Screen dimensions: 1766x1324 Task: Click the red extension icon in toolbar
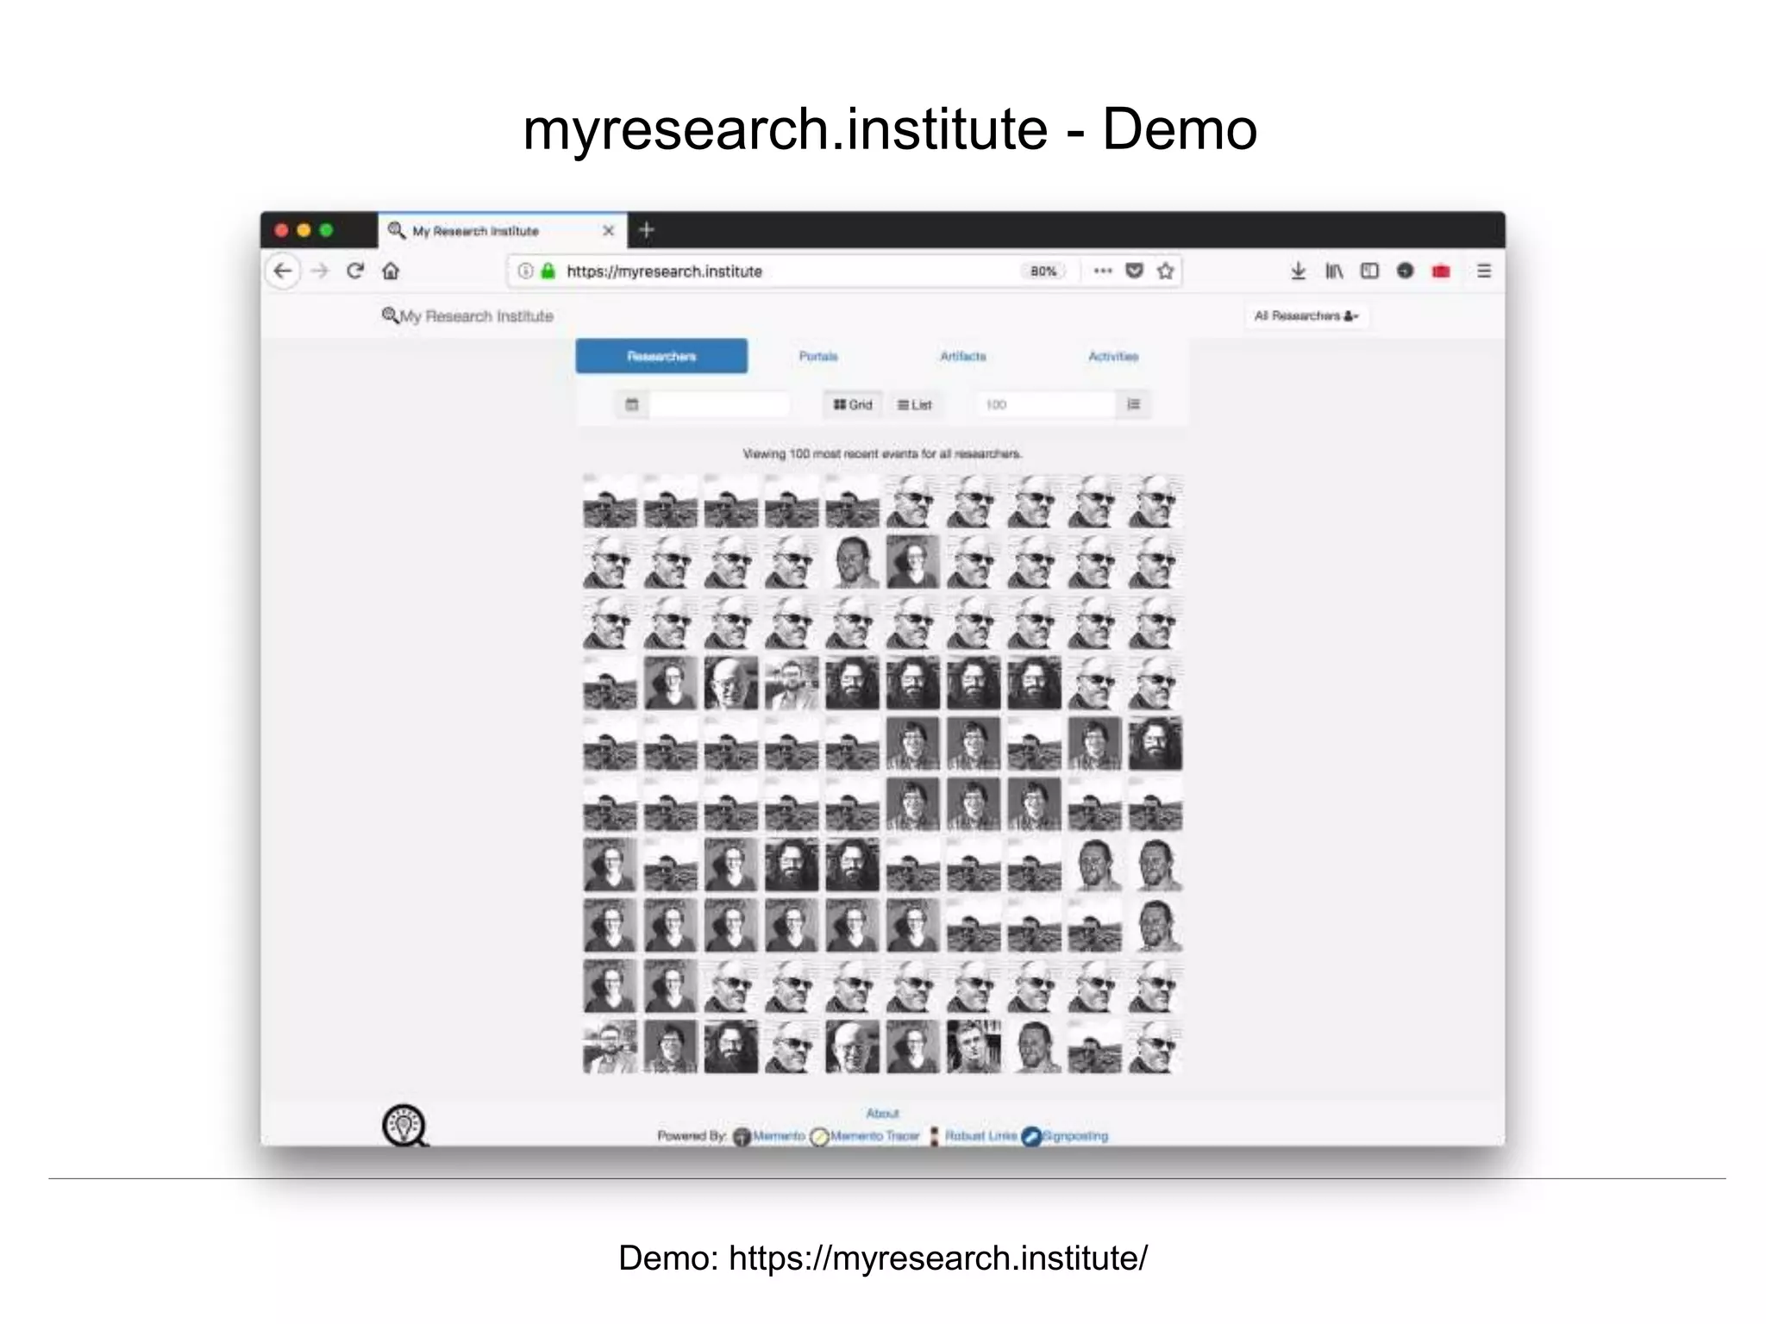1441,272
